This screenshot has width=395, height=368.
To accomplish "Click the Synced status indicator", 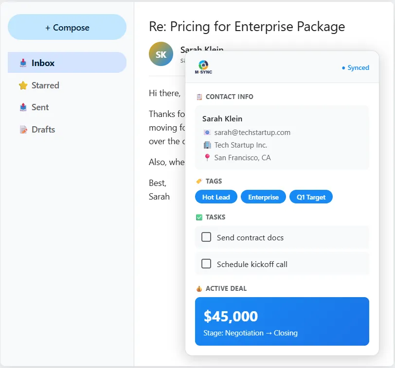I will point(355,68).
